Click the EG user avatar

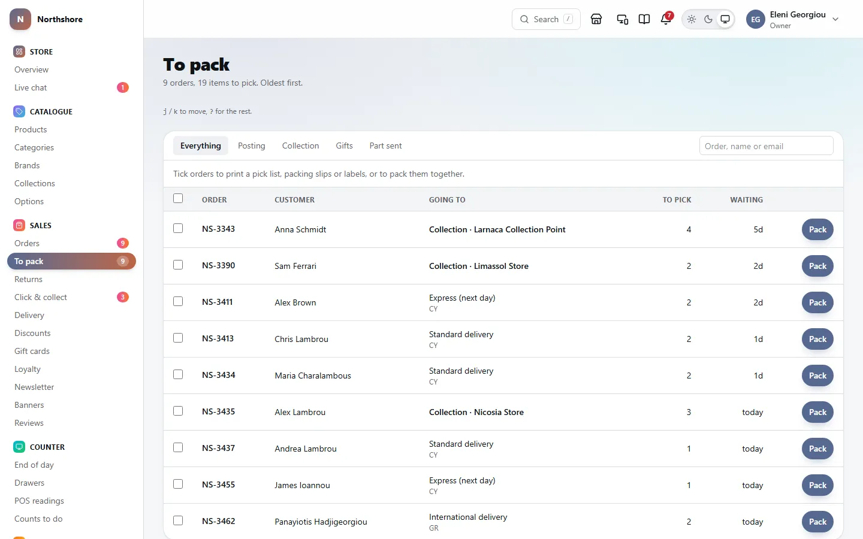(x=756, y=19)
